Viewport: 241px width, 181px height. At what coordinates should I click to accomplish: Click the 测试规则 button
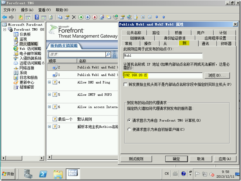pyautogui.click(x=136, y=159)
